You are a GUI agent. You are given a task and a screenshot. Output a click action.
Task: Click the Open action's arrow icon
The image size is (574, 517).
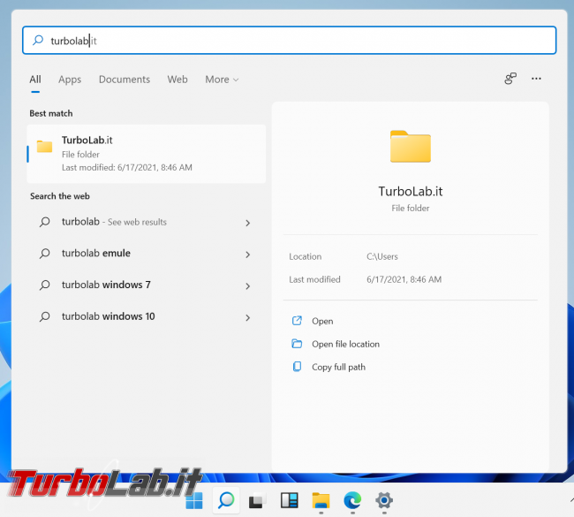click(x=297, y=321)
